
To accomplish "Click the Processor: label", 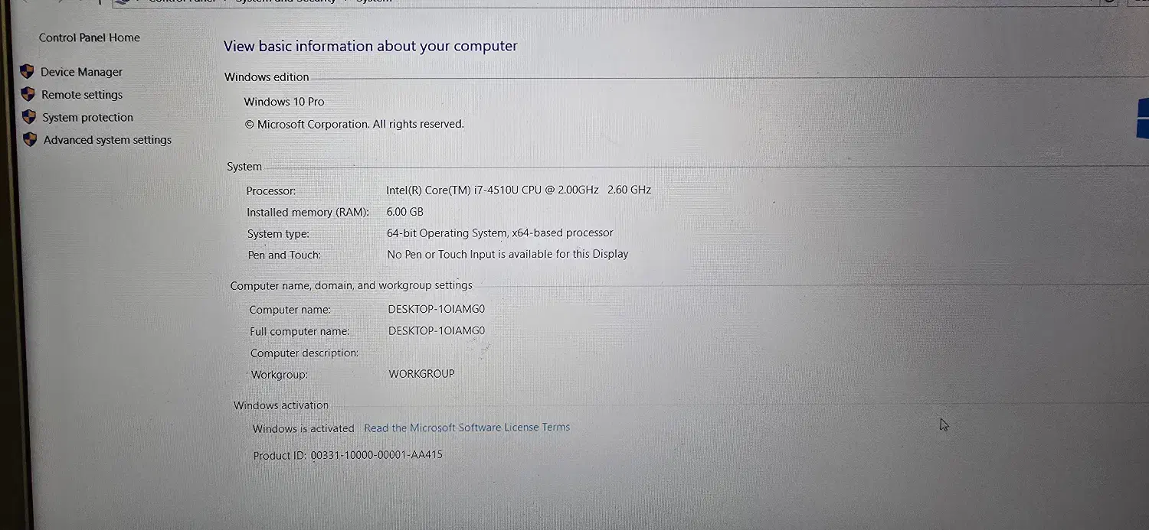I will click(x=271, y=191).
